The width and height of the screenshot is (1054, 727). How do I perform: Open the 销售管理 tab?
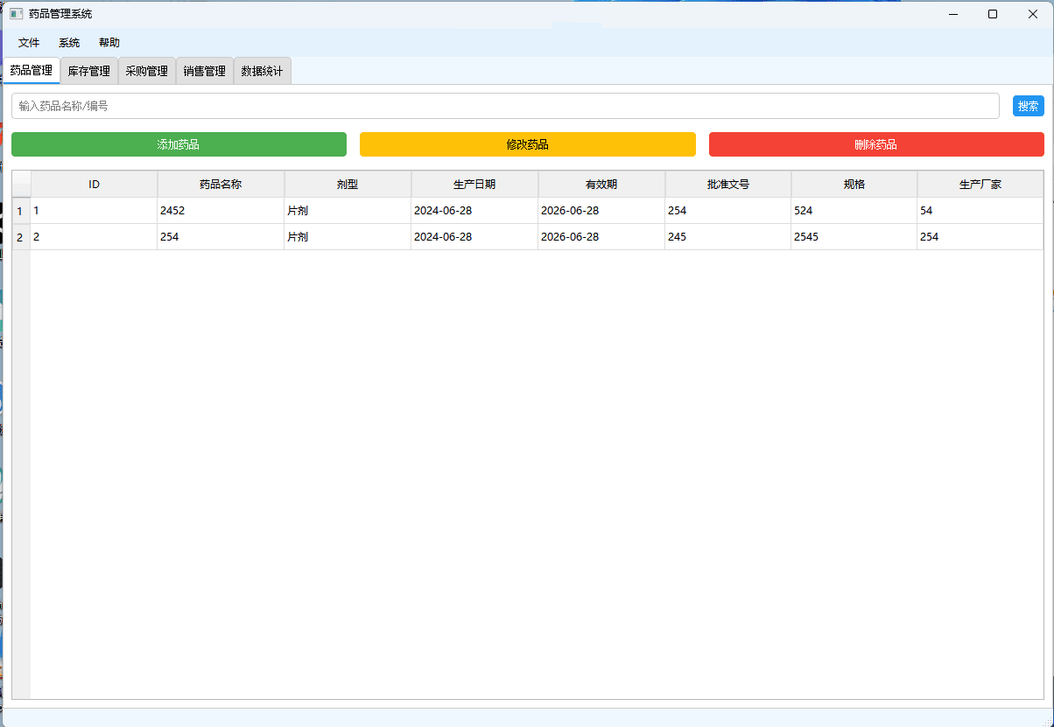205,71
